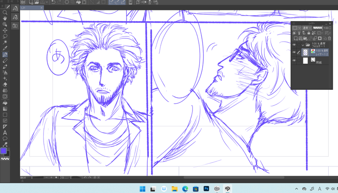Select the Ruler tool
Screen dimensions: 338x193
(x=5, y=127)
